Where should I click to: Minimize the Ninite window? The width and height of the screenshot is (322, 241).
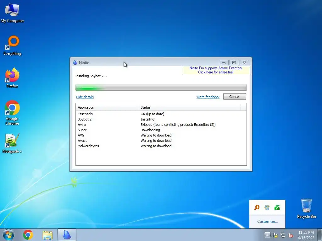point(224,62)
